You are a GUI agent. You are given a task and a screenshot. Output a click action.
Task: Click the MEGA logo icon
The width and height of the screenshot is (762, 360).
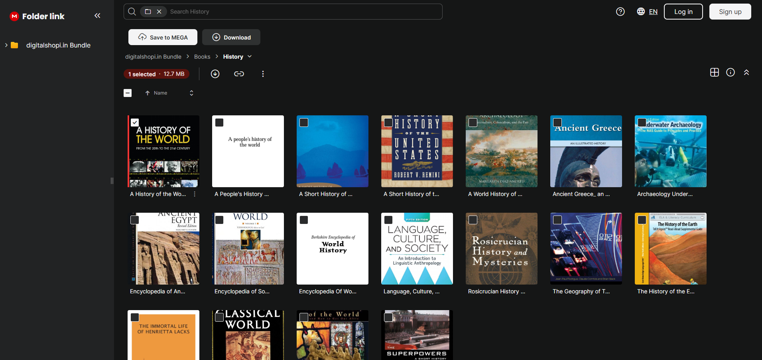(14, 16)
